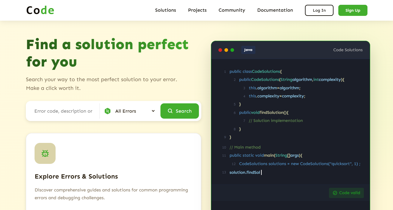Open the Solutions menu item

coord(166,10)
